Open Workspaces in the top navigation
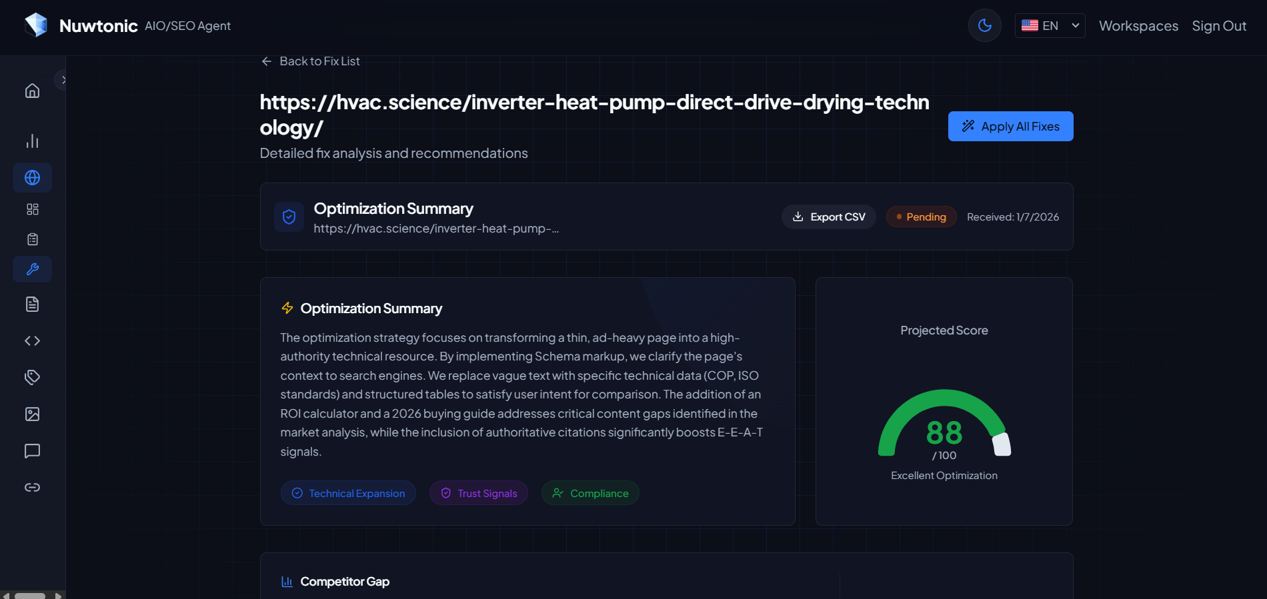Screen dimensions: 1267x599 [1138, 26]
